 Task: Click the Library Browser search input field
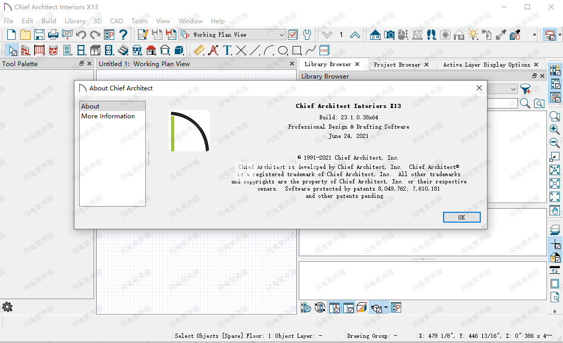point(503,103)
